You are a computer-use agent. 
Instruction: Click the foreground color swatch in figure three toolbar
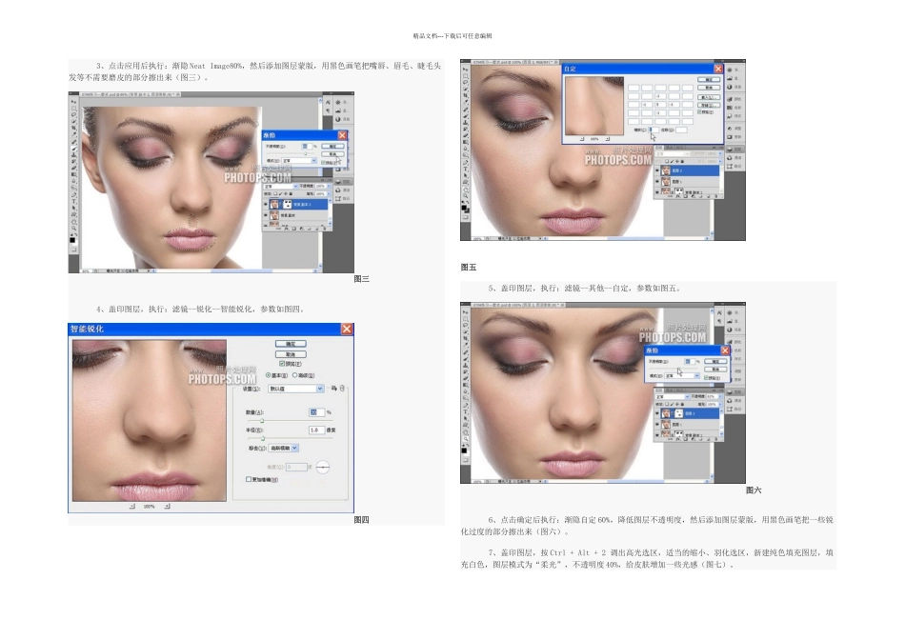click(72, 239)
